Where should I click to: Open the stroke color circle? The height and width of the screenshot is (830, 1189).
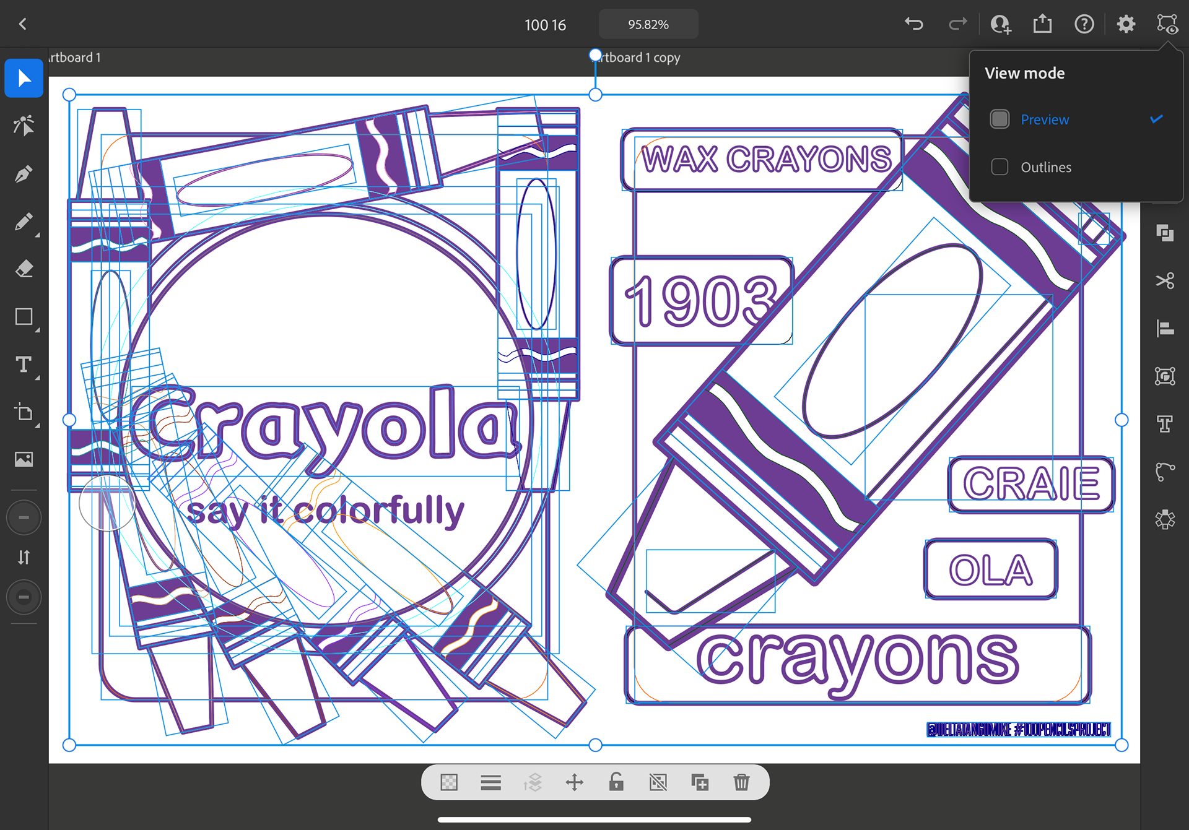pos(24,597)
